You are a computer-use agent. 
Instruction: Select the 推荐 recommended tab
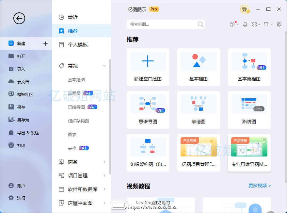click(82, 31)
